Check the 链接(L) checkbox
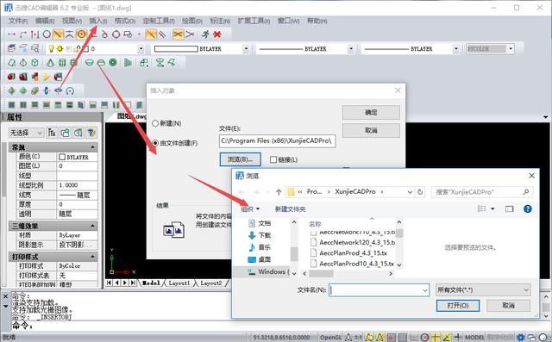This screenshot has height=342, width=552. 273,159
